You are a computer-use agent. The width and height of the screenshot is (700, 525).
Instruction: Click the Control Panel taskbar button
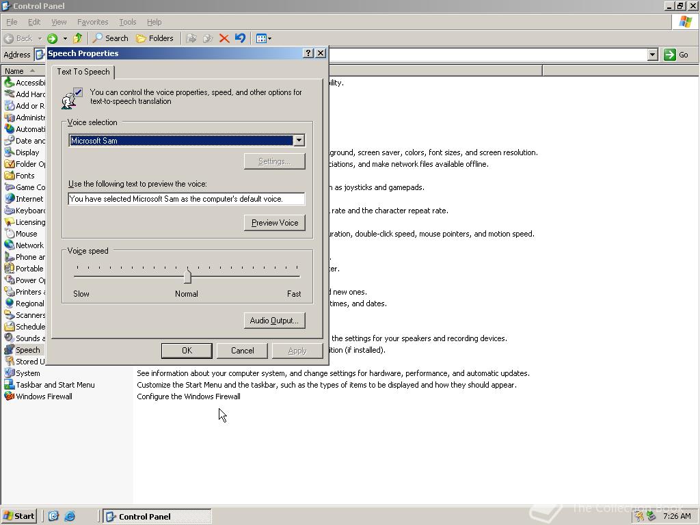(x=157, y=517)
